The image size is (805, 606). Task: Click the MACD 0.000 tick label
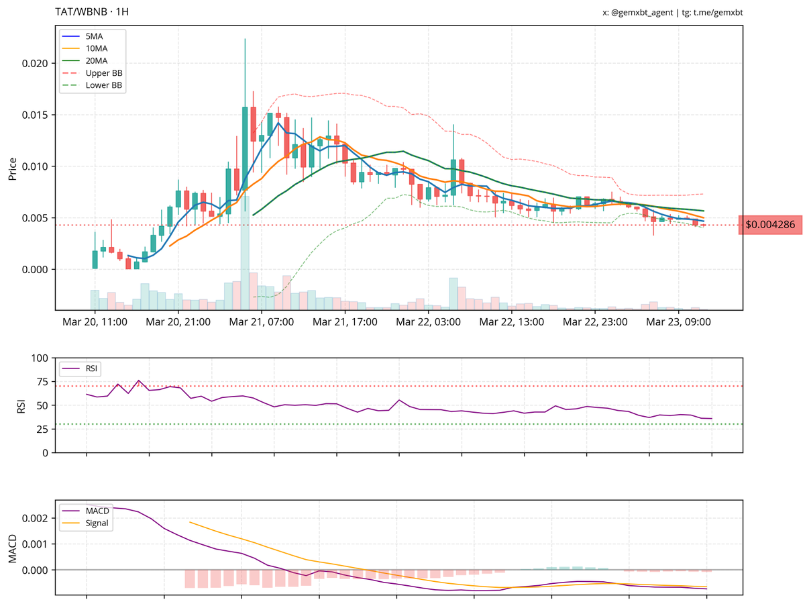[x=35, y=570]
